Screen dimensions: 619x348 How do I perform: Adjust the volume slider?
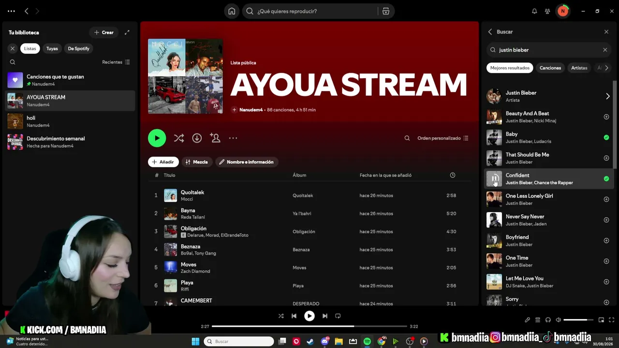[x=578, y=320]
